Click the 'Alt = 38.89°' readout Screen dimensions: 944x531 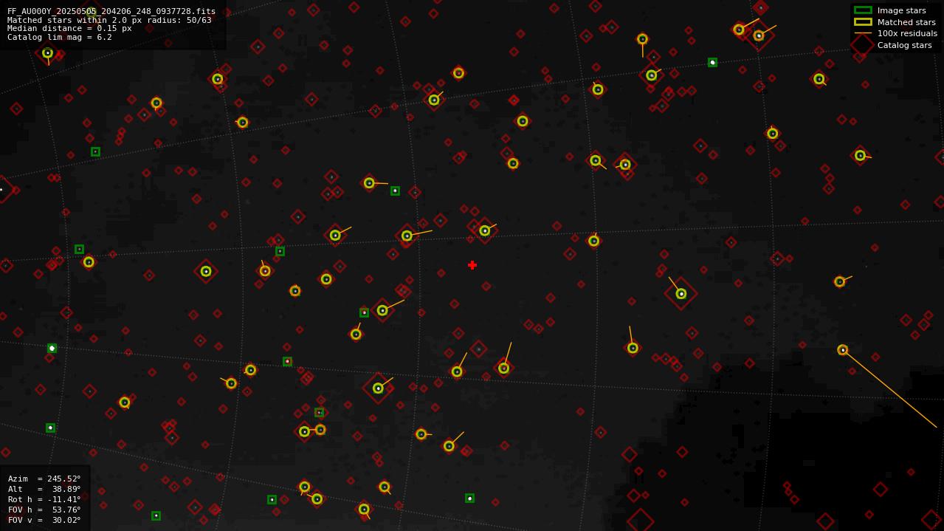point(44,489)
